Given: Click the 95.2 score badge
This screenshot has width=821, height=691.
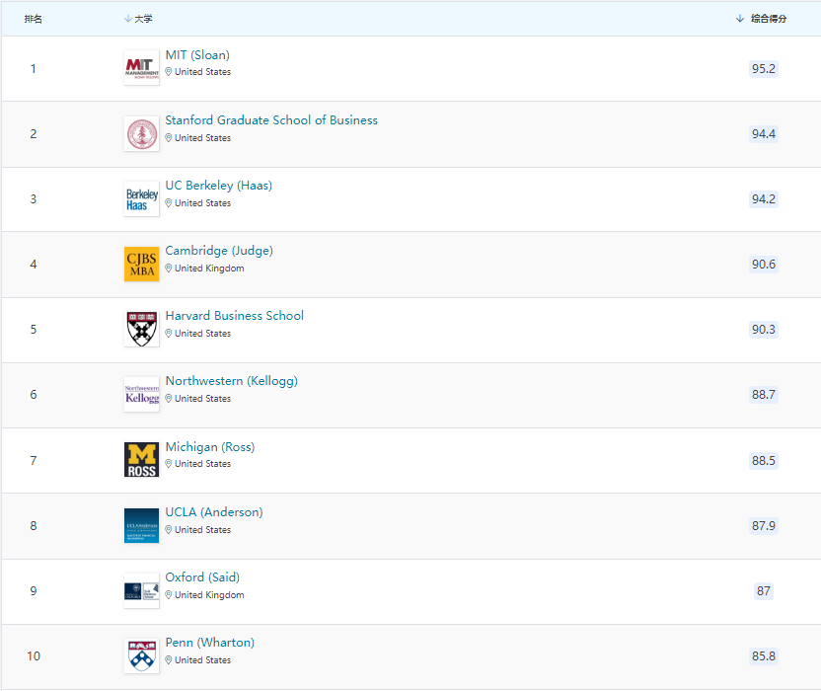Looking at the screenshot, I should point(764,69).
